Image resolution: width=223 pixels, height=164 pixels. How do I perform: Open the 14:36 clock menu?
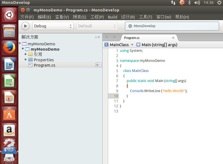208,3
